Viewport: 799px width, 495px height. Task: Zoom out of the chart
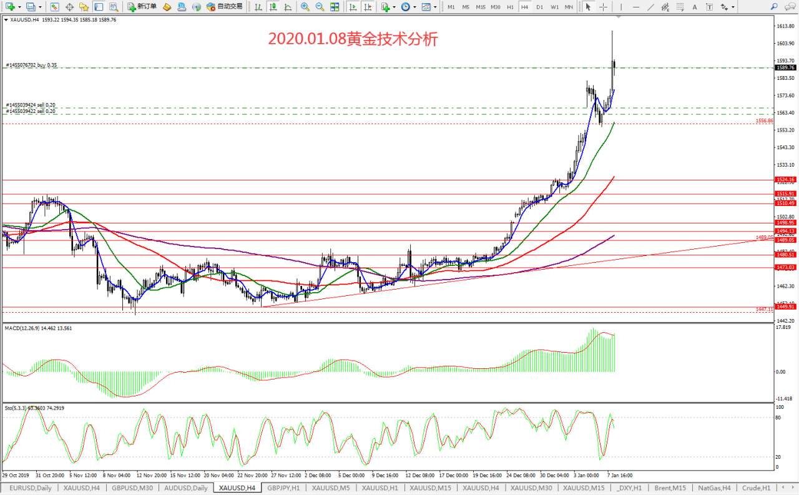coord(320,6)
